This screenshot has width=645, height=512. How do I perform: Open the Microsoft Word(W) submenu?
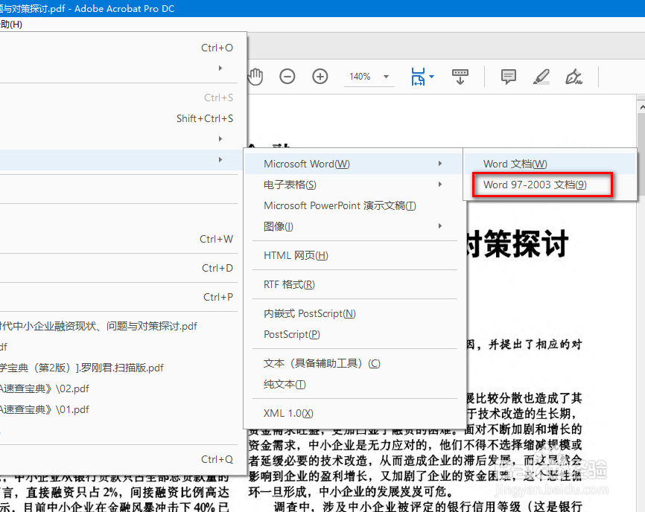pos(353,164)
